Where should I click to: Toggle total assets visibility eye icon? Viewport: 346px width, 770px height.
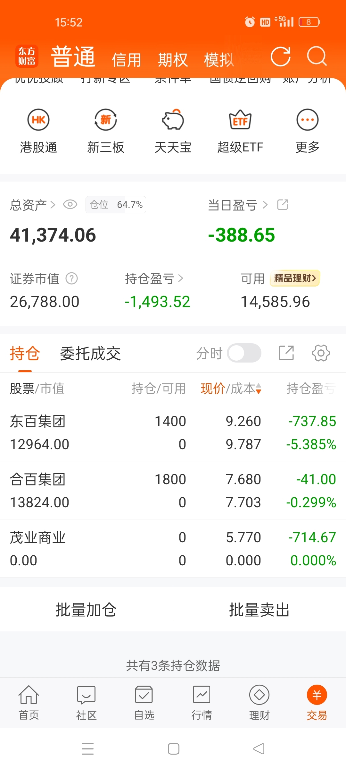click(x=70, y=204)
